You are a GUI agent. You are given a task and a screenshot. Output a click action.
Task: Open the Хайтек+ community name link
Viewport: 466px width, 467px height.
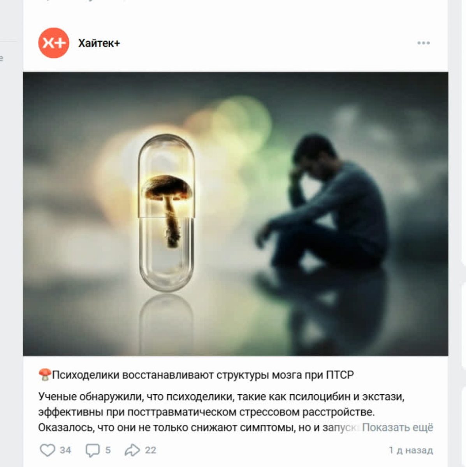(99, 43)
